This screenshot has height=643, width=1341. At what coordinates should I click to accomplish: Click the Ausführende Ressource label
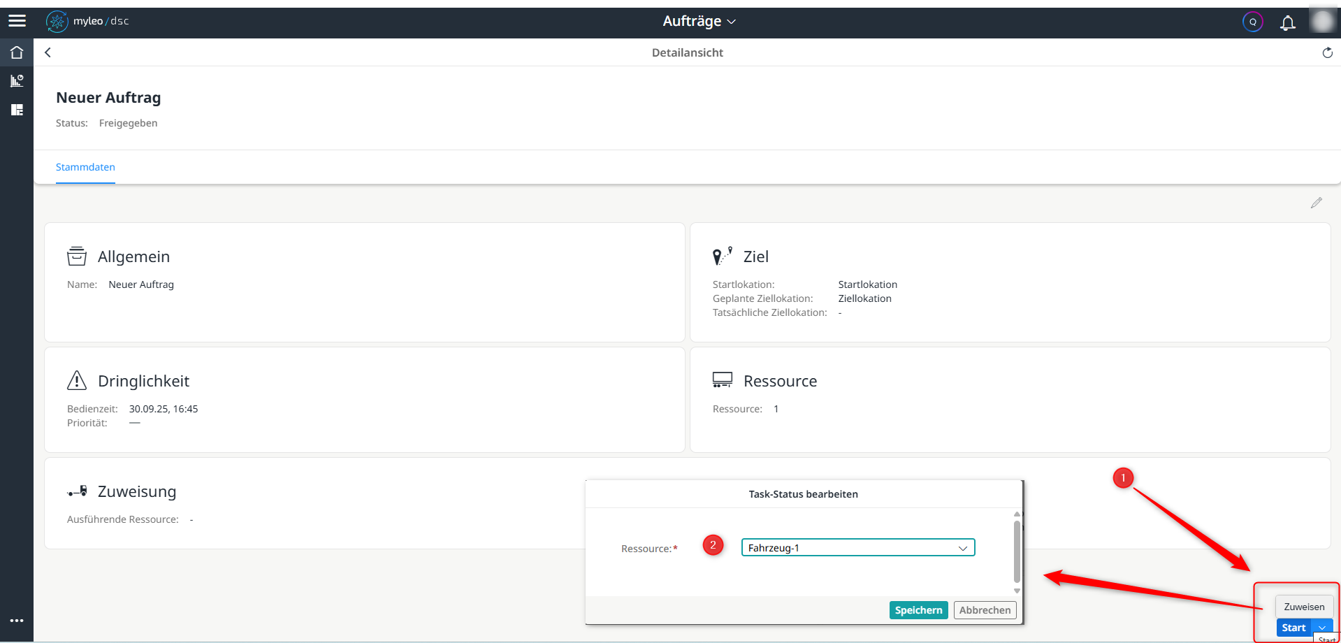click(123, 519)
